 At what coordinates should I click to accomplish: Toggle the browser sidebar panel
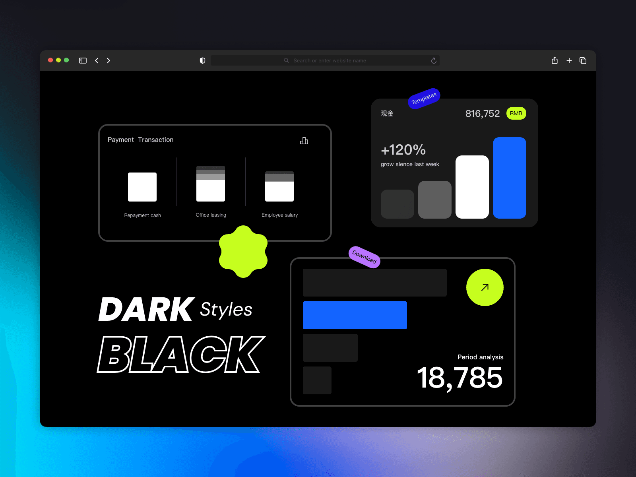[83, 60]
